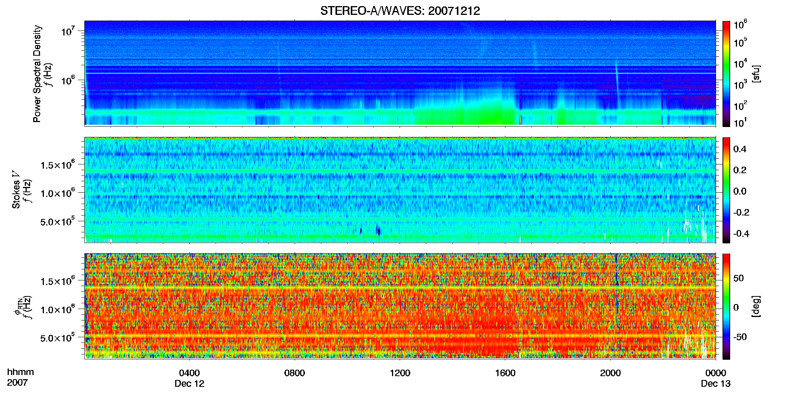Click the Power Spectral Density axis label
The width and height of the screenshot is (800, 412).
37,74
